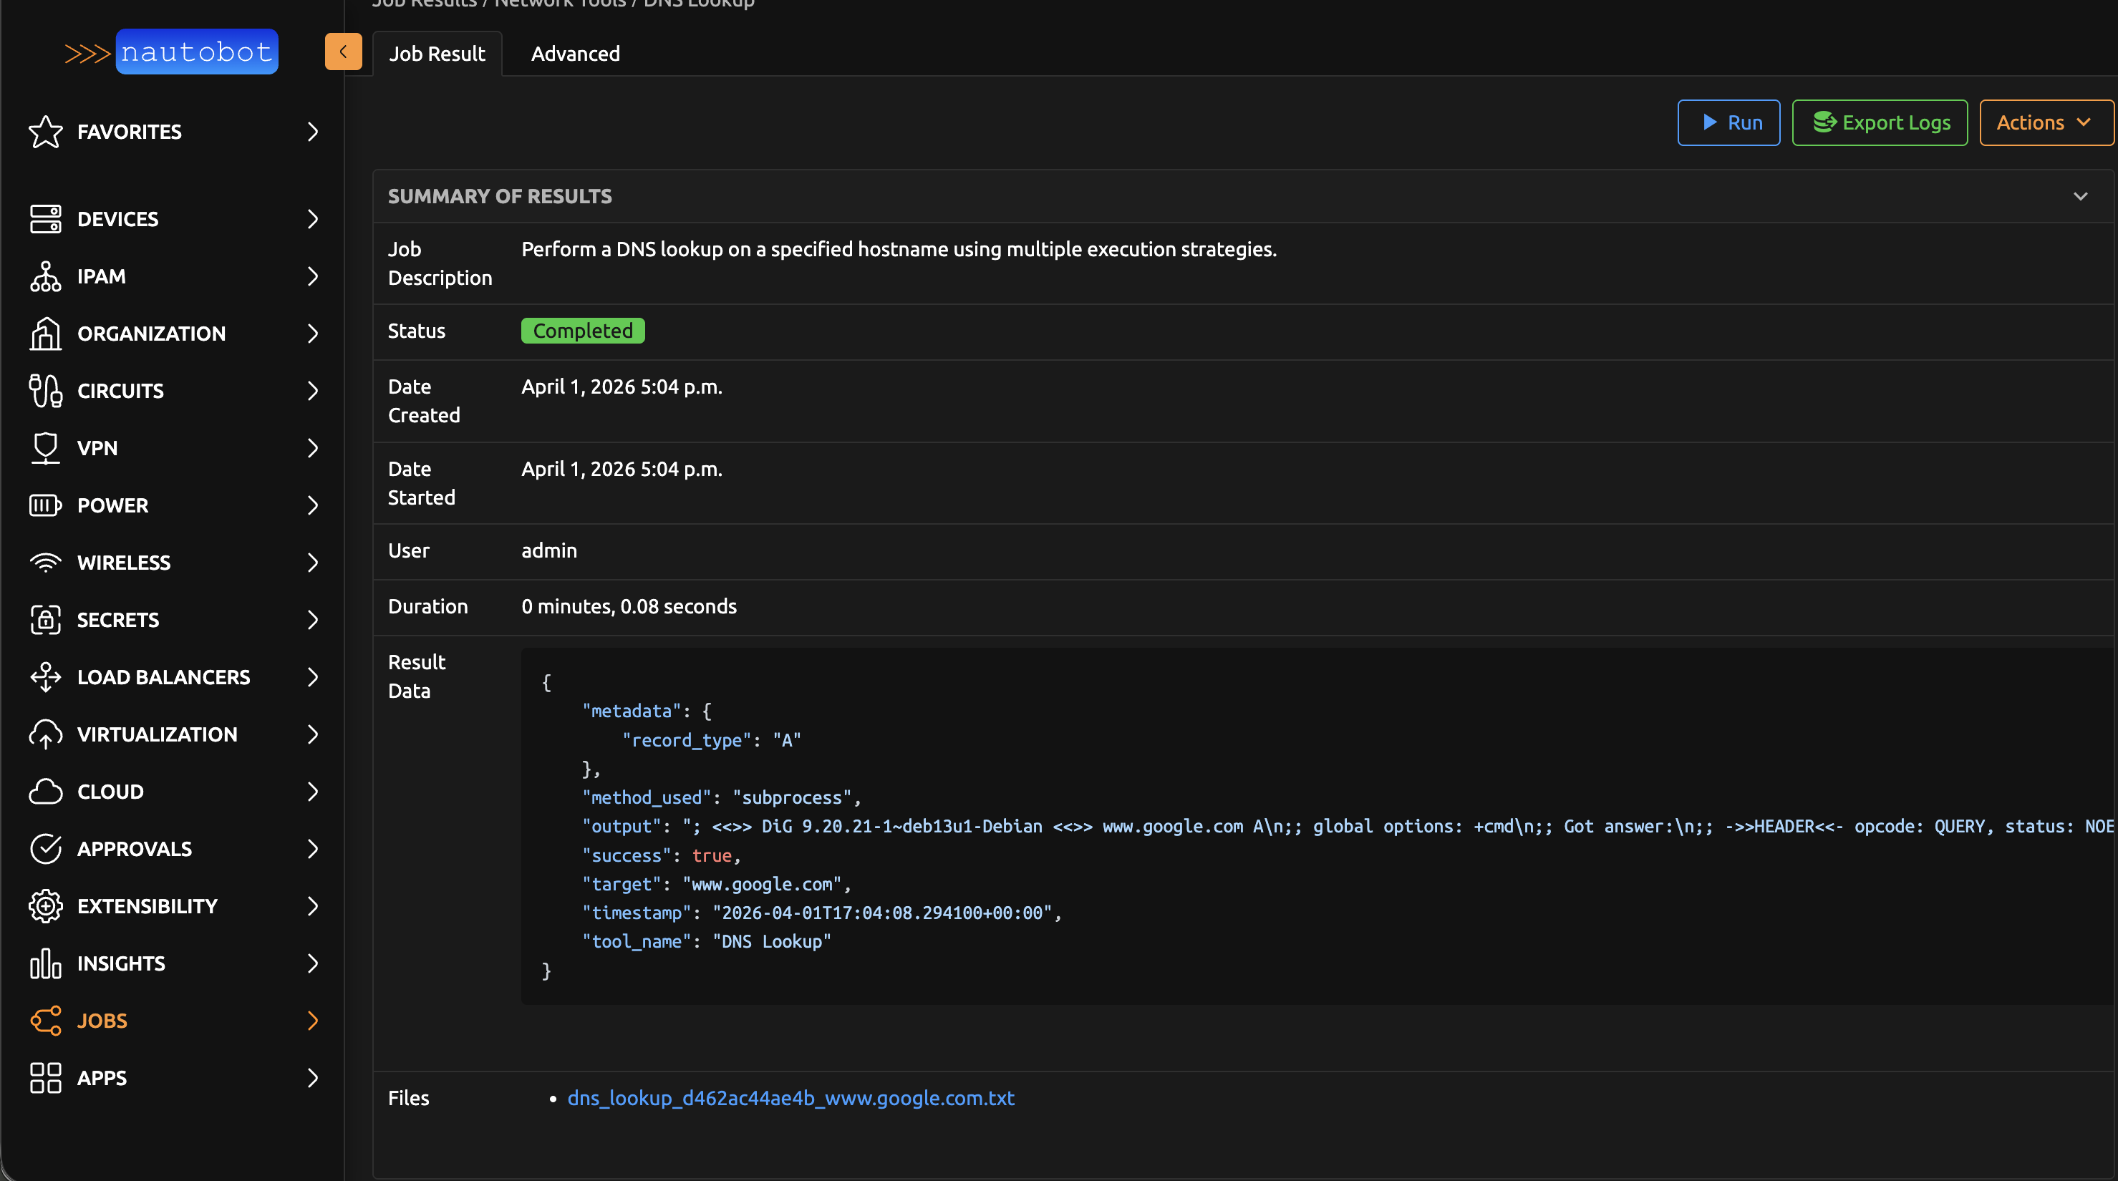The width and height of the screenshot is (2118, 1181).
Task: Collapse the sidebar with orange arrow button
Action: coord(343,52)
